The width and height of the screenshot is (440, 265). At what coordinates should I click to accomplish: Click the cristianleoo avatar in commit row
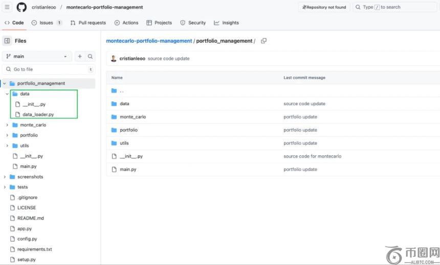coord(114,59)
